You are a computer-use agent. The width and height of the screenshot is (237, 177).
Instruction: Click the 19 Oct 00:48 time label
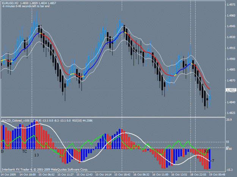(x=217, y=175)
